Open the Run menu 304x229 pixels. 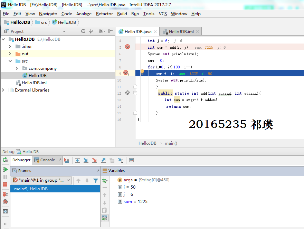(x=135, y=14)
